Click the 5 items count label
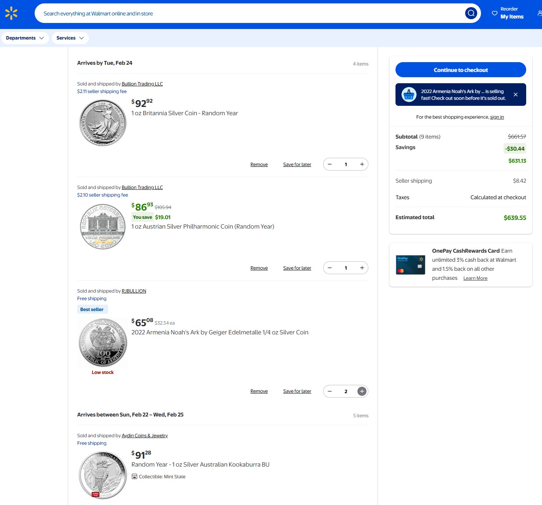Viewport: 542px width, 505px height. pos(361,416)
